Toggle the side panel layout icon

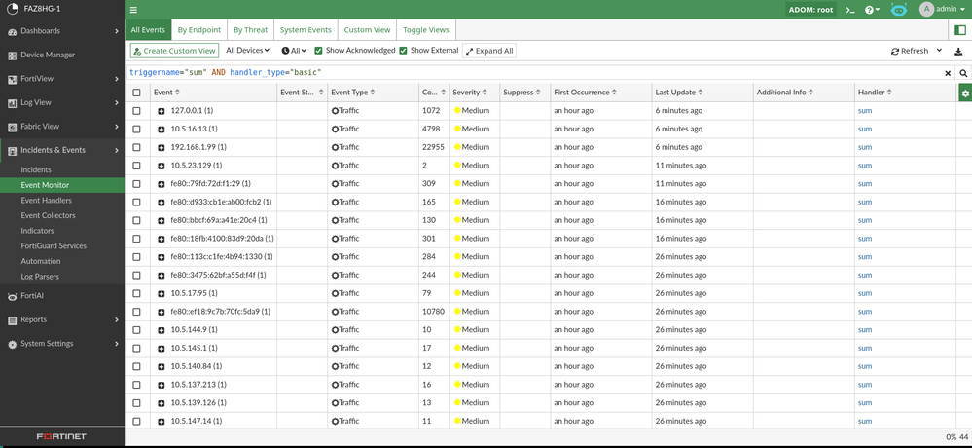tap(960, 30)
